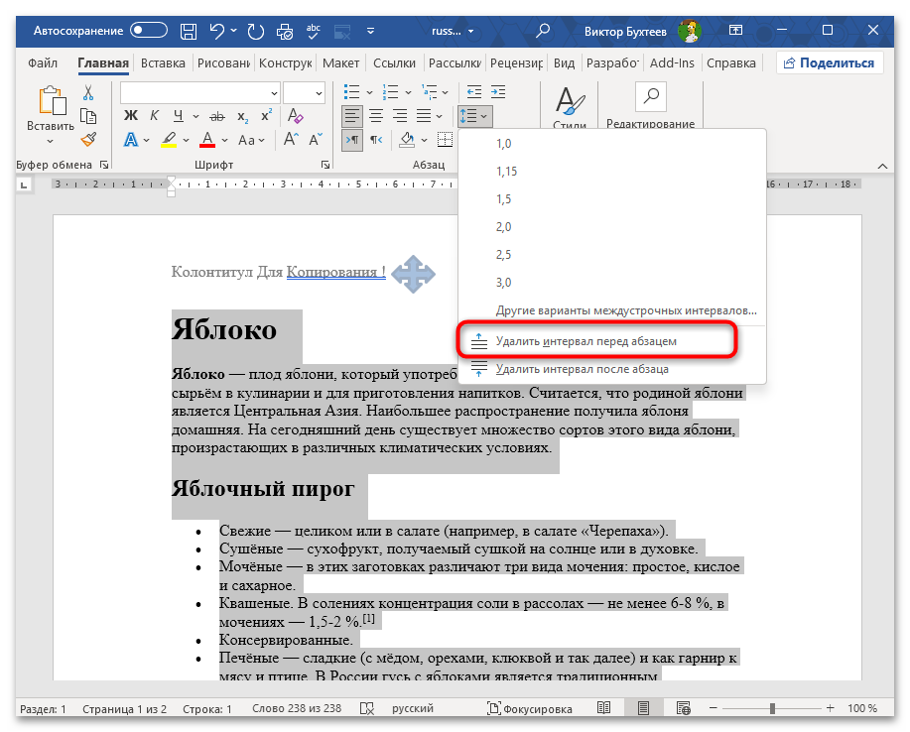Image resolution: width=910 pixels, height=732 pixels.
Task: Toggle Print Layout view
Action: [x=643, y=707]
